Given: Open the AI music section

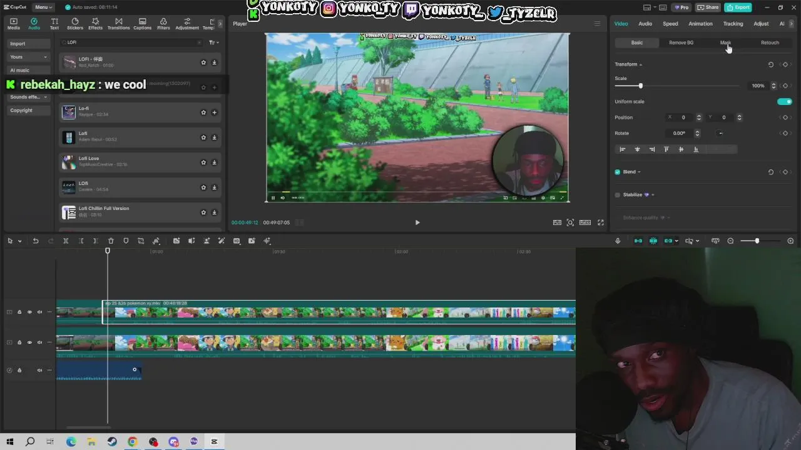Looking at the screenshot, I should tap(29, 70).
